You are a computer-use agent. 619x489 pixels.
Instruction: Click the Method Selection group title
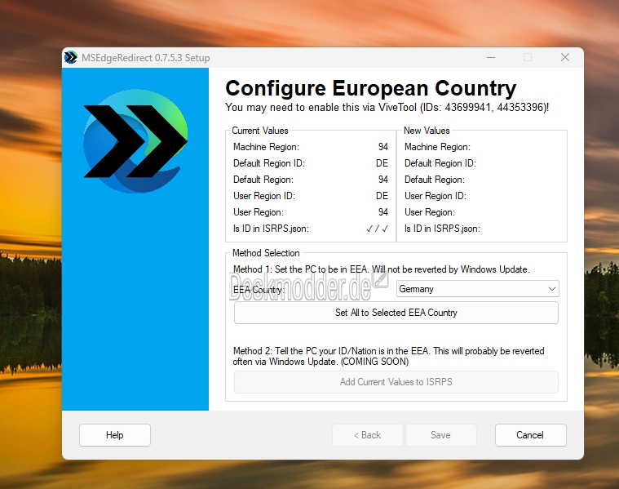point(266,253)
